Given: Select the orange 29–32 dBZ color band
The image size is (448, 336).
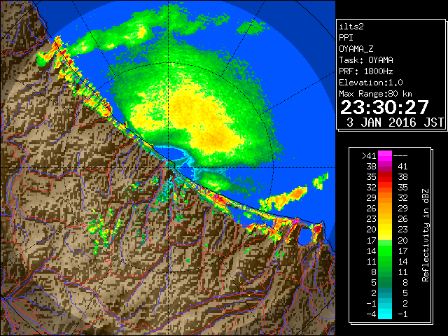Looking at the screenshot, I should tap(385, 198).
